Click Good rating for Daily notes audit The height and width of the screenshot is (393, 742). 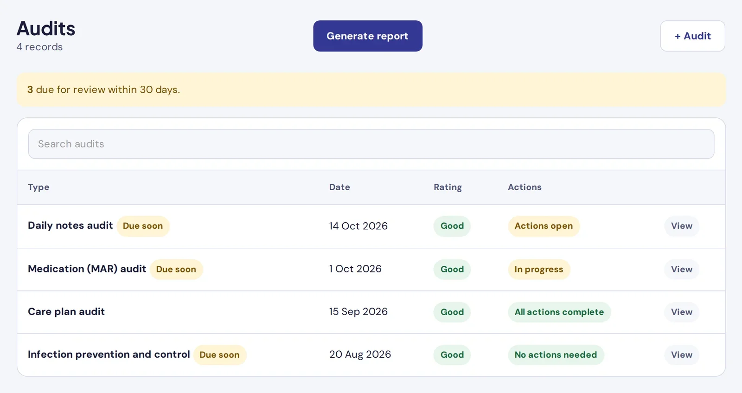pyautogui.click(x=452, y=226)
